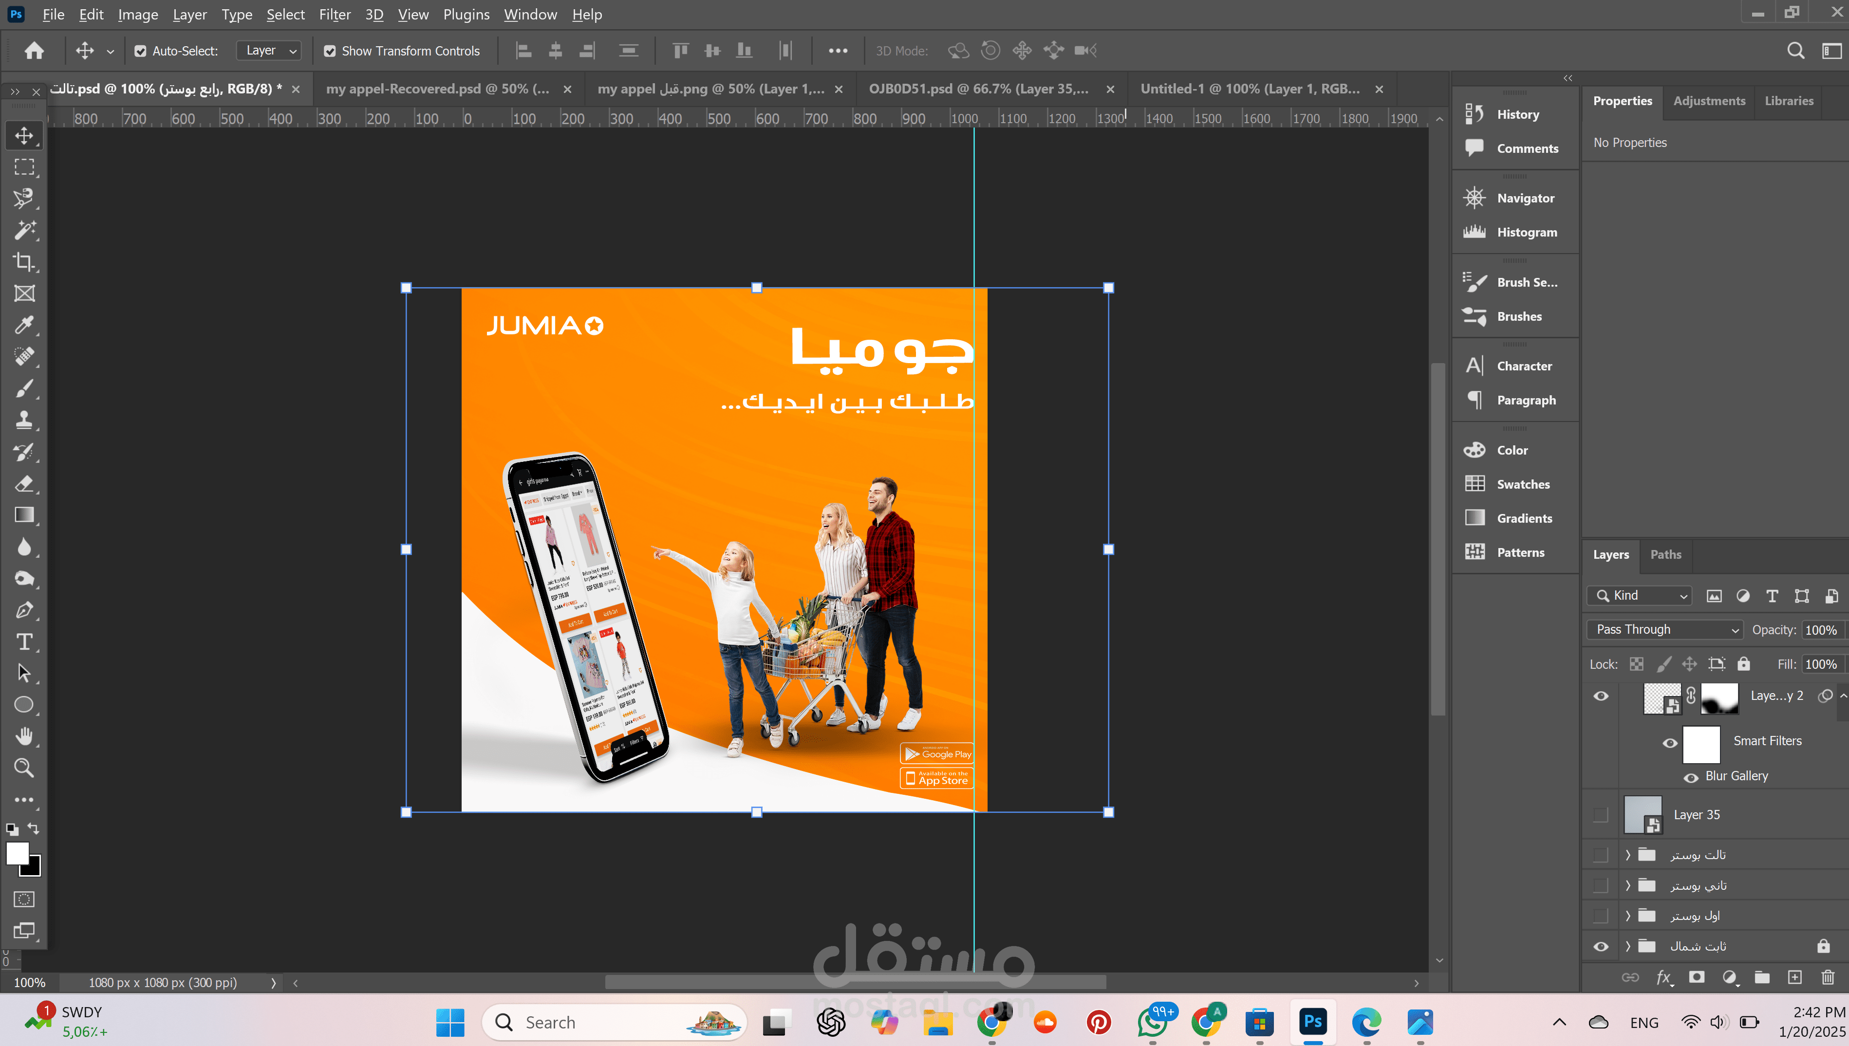
Task: Select the Lasso tool
Action: point(24,198)
